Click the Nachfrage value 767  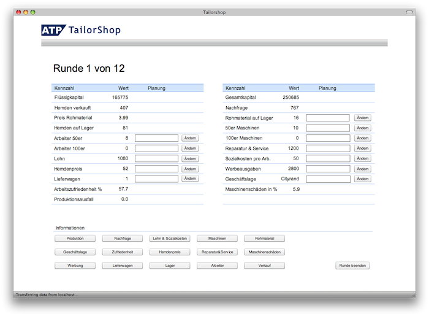[294, 107]
